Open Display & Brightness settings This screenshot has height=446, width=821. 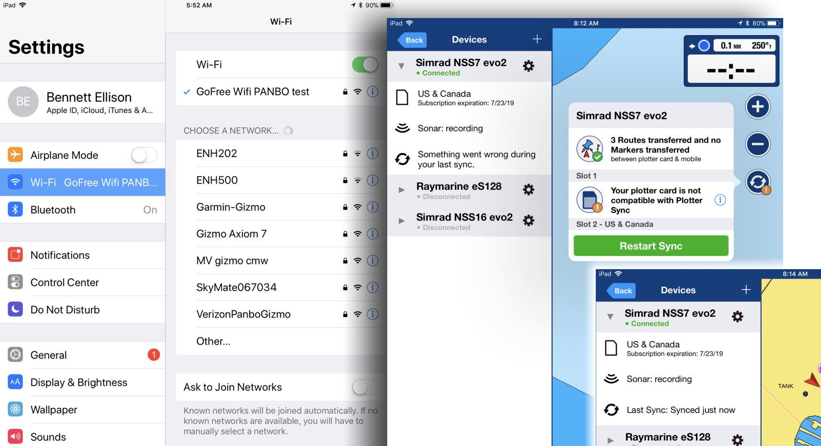(83, 382)
